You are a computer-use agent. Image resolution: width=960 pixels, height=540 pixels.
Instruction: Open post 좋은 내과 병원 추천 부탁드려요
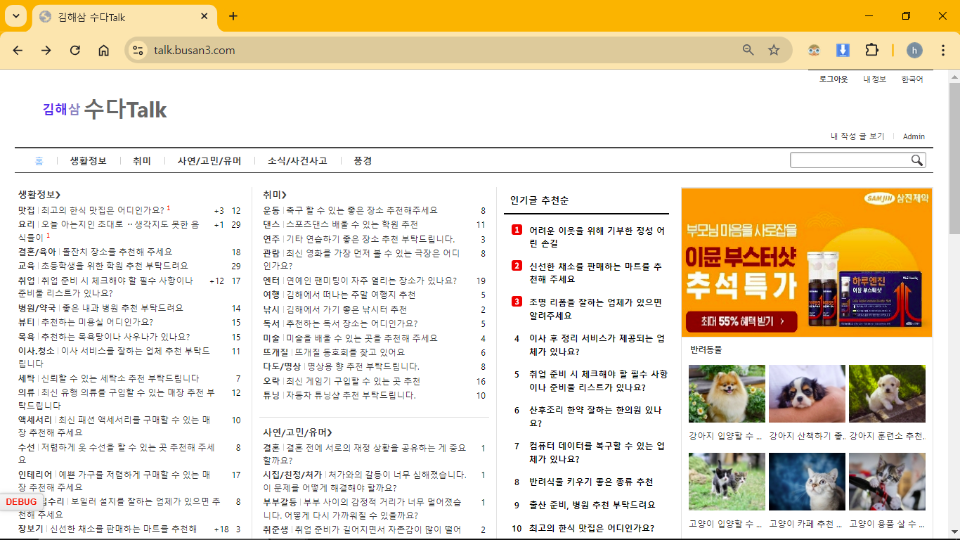[x=123, y=308]
